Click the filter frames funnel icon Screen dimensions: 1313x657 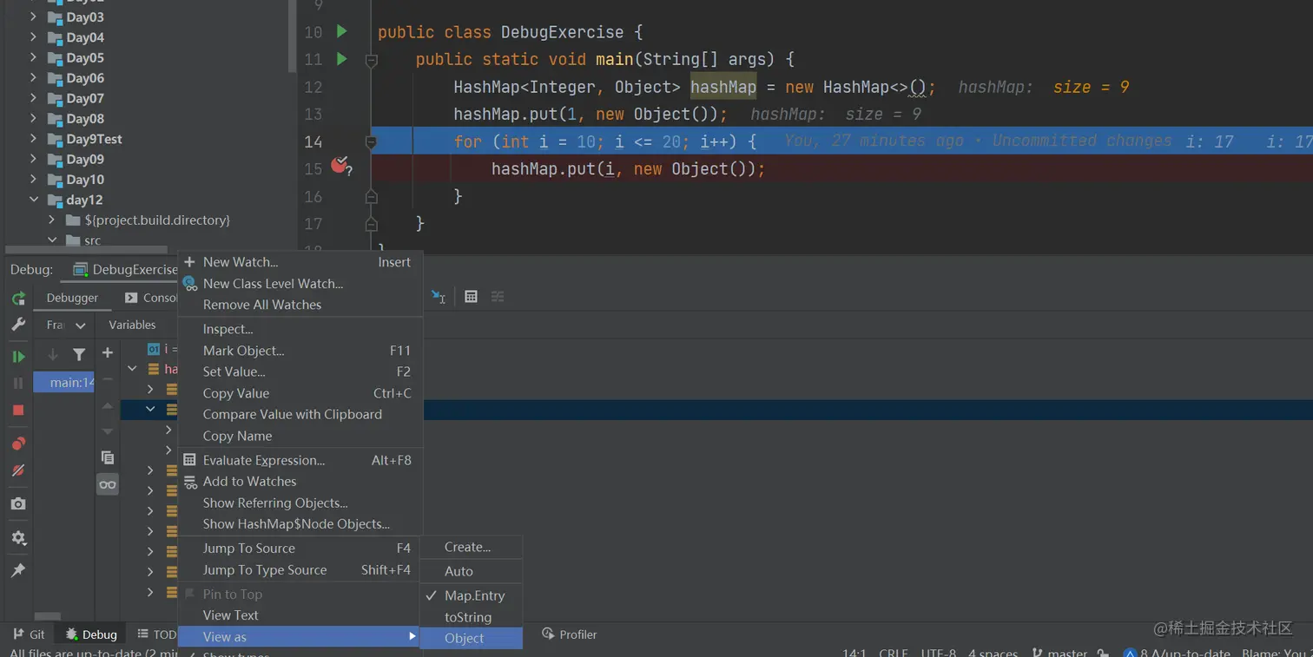click(79, 354)
